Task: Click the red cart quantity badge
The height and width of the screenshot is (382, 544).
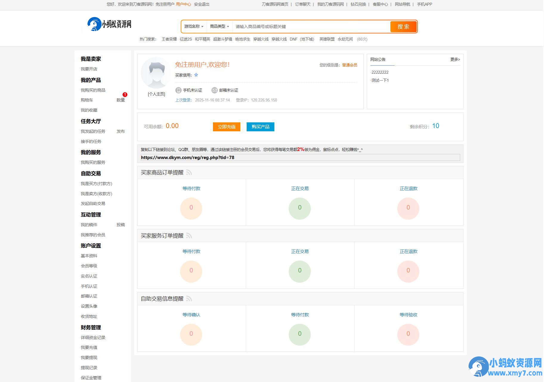Action: 125,95
